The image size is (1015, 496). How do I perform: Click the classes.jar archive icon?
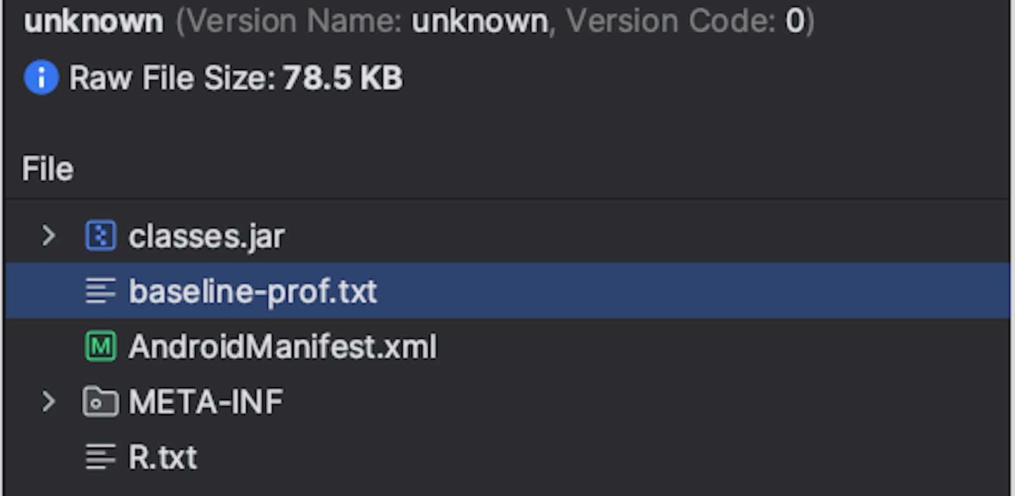coord(101,236)
